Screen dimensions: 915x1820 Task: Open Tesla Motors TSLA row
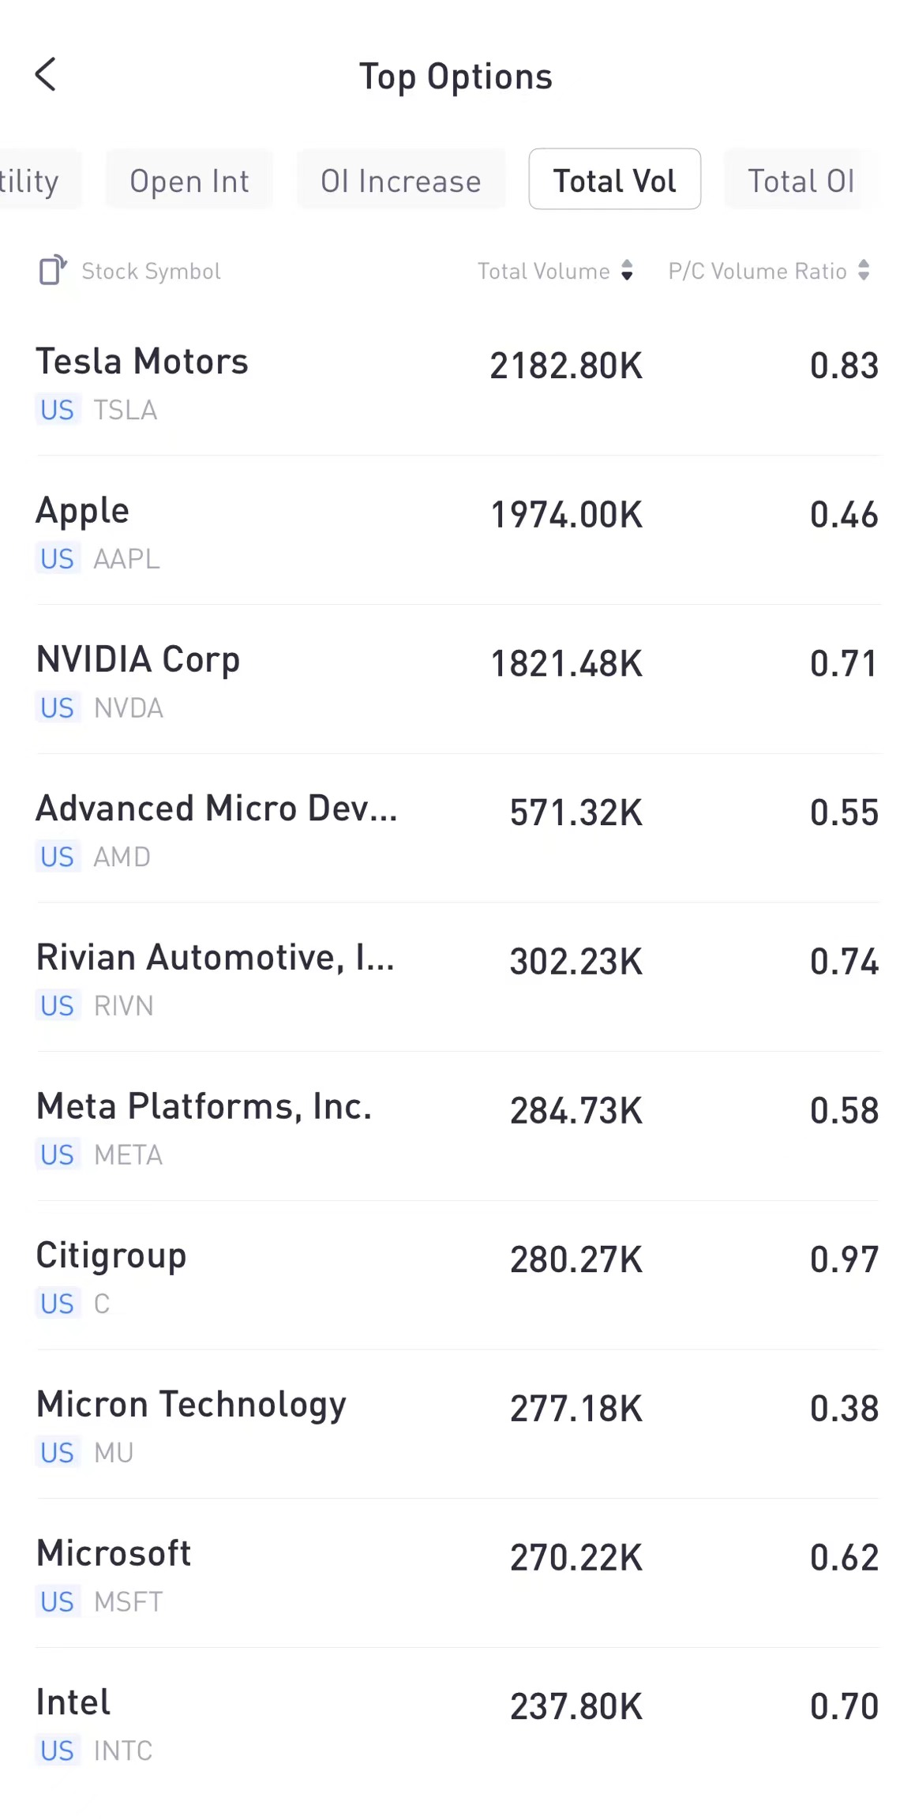tap(457, 383)
